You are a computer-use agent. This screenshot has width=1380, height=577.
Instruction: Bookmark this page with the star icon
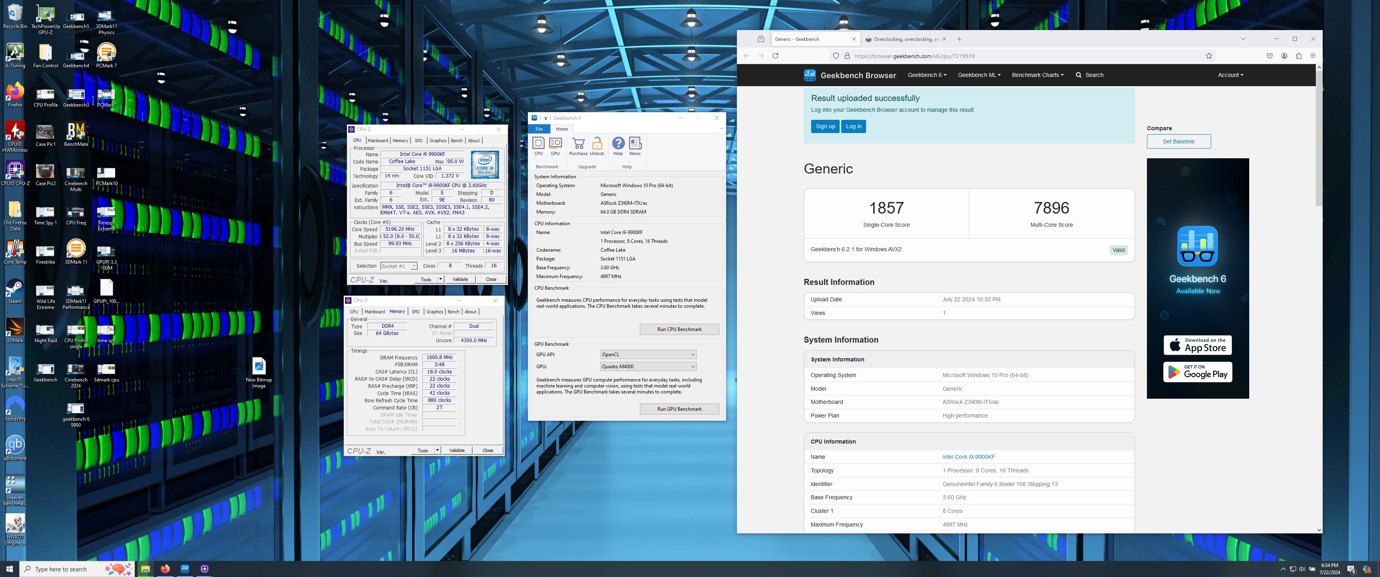coord(1209,56)
